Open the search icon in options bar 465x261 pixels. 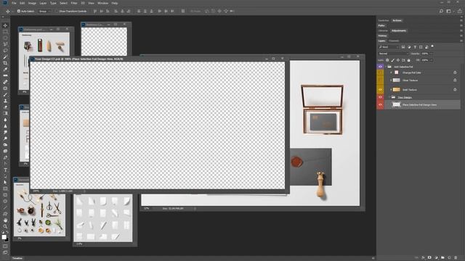coord(441,11)
